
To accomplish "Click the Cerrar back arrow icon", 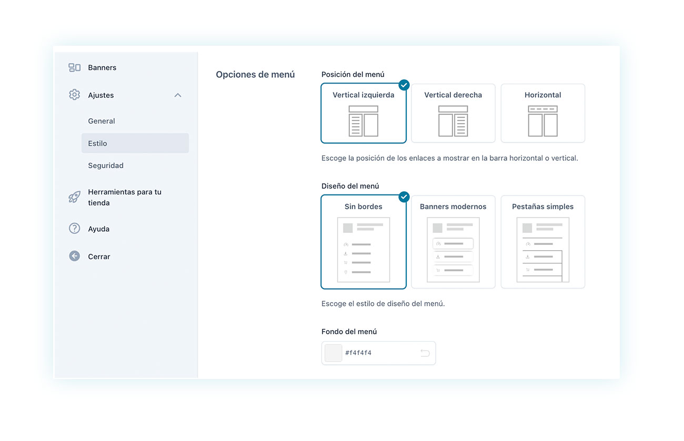I will (x=74, y=256).
